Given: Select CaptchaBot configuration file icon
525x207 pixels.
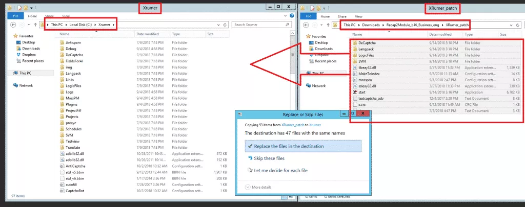Looking at the screenshot, I should pos(62,191).
